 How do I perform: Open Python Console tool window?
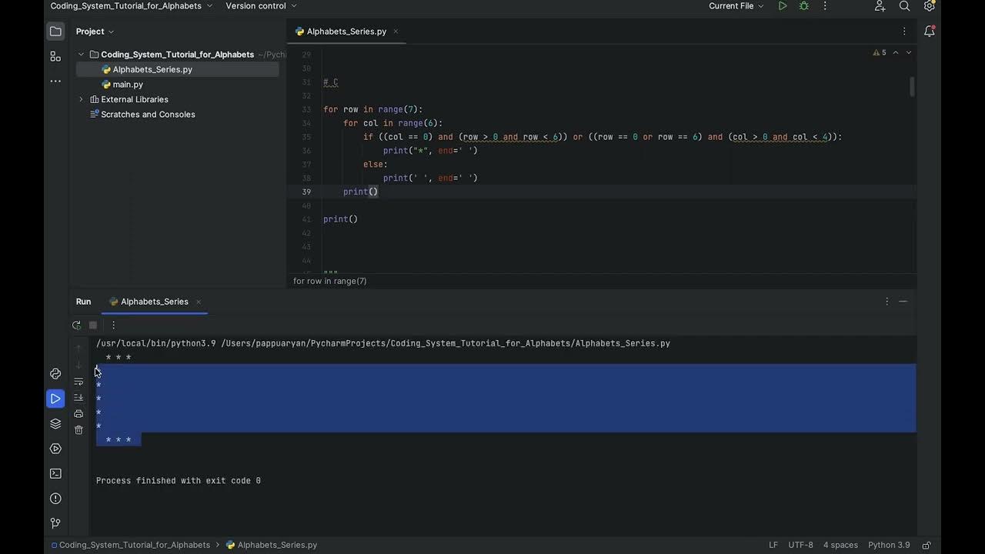click(x=55, y=374)
